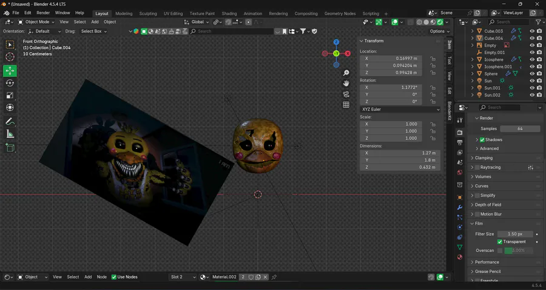Select the Transform tool
Image resolution: width=546 pixels, height=290 pixels.
(10, 107)
